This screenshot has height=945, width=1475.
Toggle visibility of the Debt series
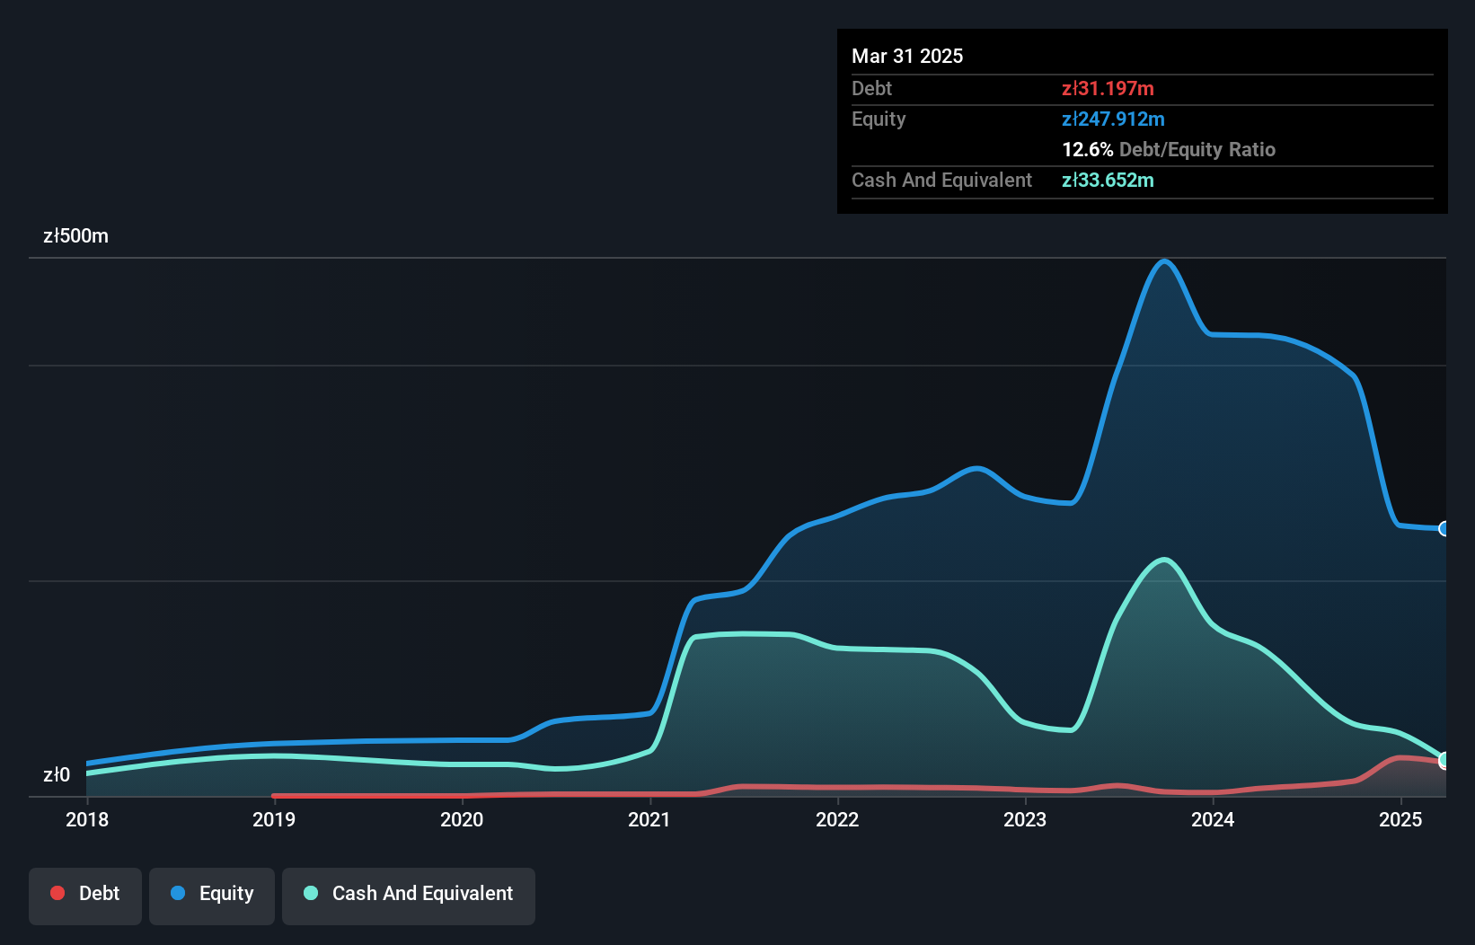[85, 893]
